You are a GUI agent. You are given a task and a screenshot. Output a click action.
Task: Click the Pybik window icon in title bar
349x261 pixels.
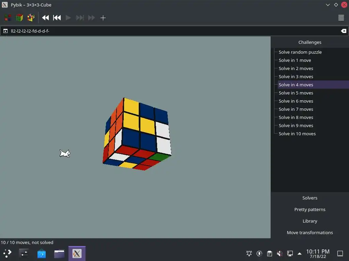5,5
